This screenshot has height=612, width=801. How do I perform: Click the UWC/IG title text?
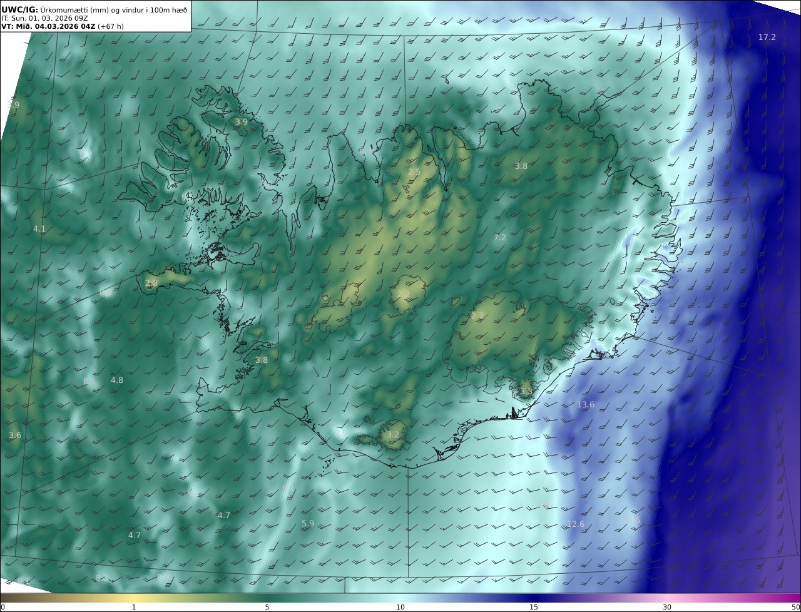click(19, 9)
